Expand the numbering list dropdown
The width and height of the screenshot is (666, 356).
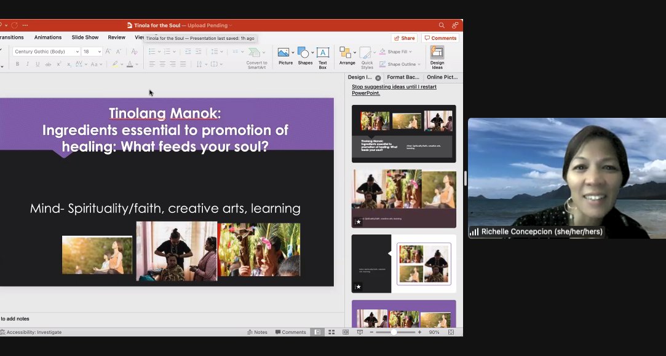(175, 52)
